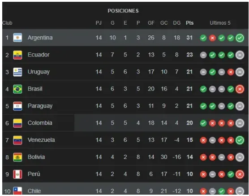The width and height of the screenshot is (249, 196).
Task: Click the Paraguay flag icon
Action: click(x=17, y=106)
